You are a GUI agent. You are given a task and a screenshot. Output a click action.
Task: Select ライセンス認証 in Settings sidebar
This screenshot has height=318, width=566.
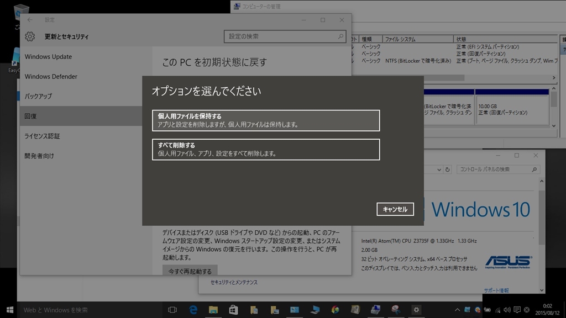(x=42, y=136)
